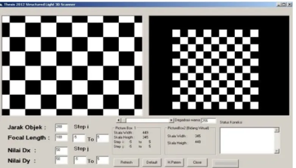Click the H.Patern button
296x168 pixels.
pyautogui.click(x=174, y=162)
